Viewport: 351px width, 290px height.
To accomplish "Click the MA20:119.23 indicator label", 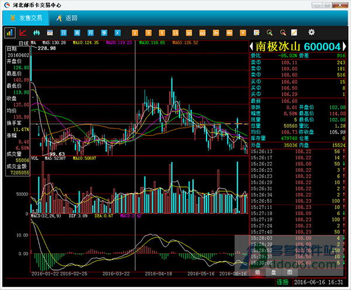I will click(119, 43).
